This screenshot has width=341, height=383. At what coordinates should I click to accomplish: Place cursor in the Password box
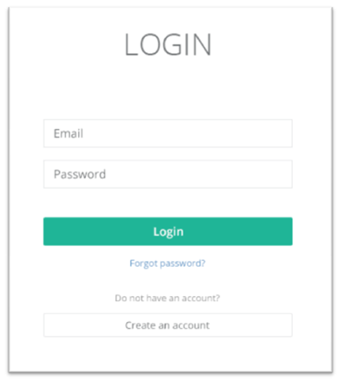tap(168, 174)
